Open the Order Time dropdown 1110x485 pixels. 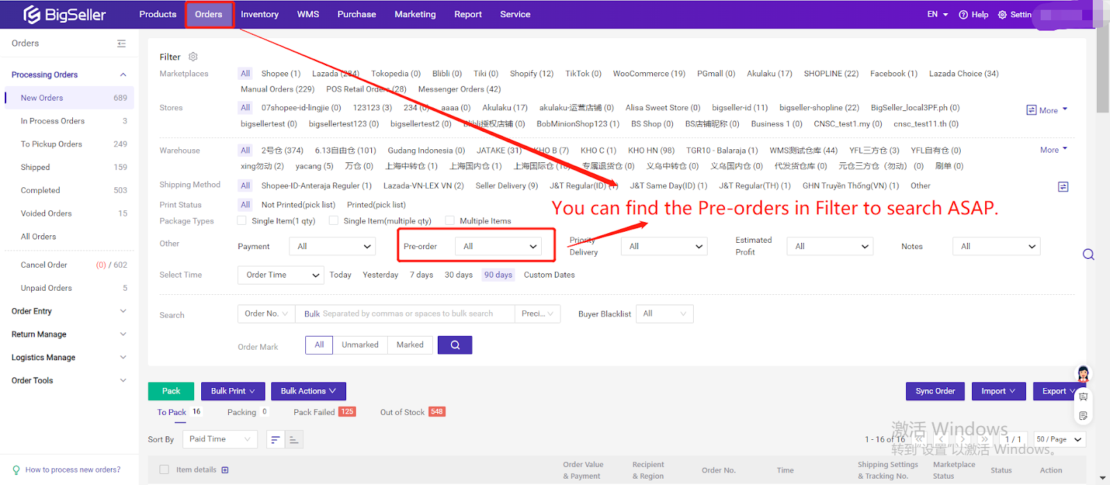coord(281,275)
